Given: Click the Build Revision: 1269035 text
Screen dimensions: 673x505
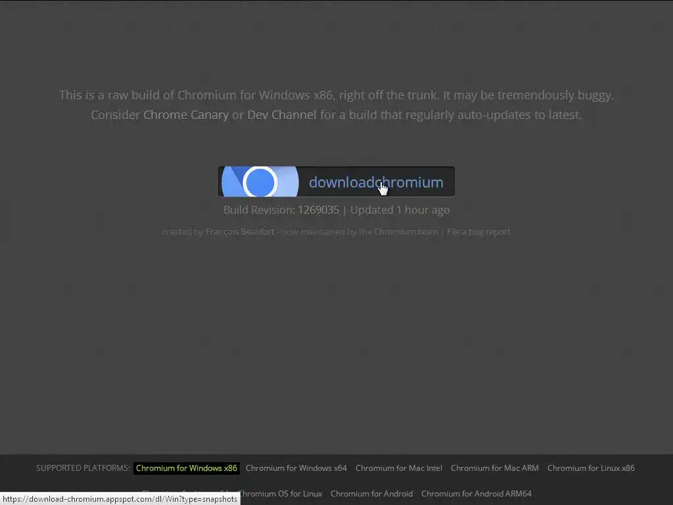Looking at the screenshot, I should coord(281,210).
